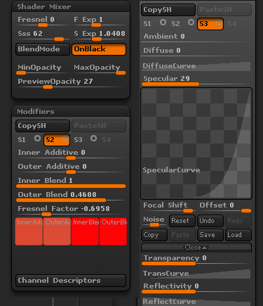Select shader slot S3 in right panel
The width and height of the screenshot is (263, 306).
point(210,24)
